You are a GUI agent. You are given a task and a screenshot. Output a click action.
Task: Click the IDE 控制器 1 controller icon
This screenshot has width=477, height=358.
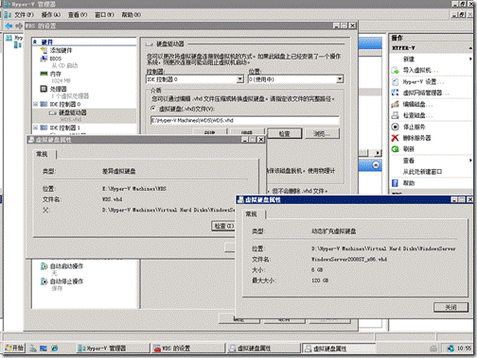click(x=44, y=128)
